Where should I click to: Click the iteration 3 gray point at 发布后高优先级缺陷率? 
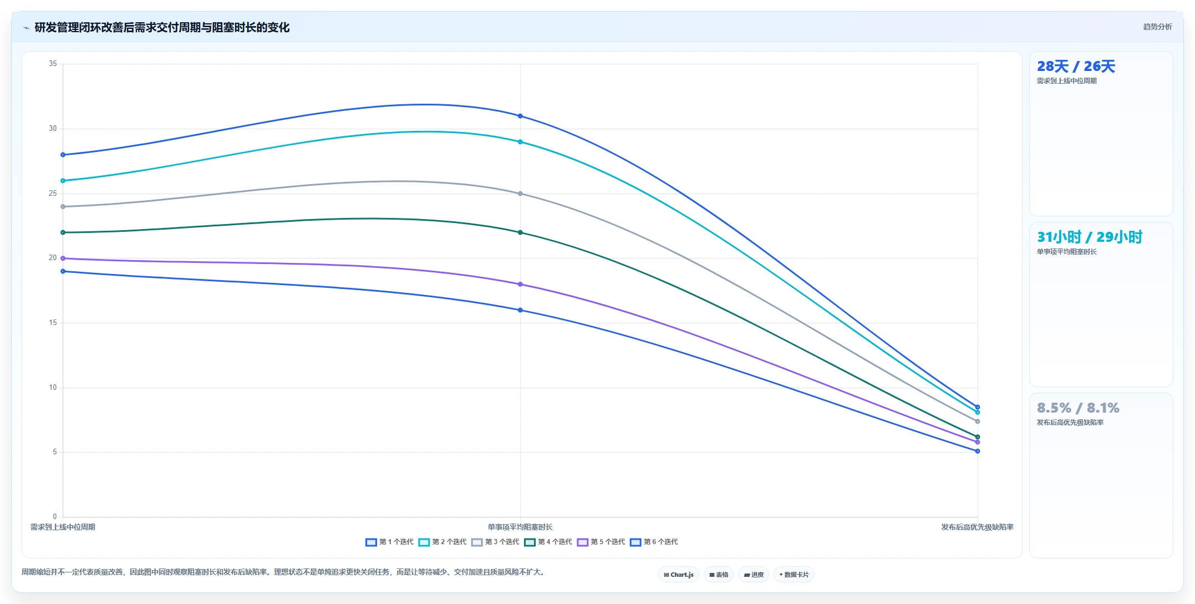(978, 422)
